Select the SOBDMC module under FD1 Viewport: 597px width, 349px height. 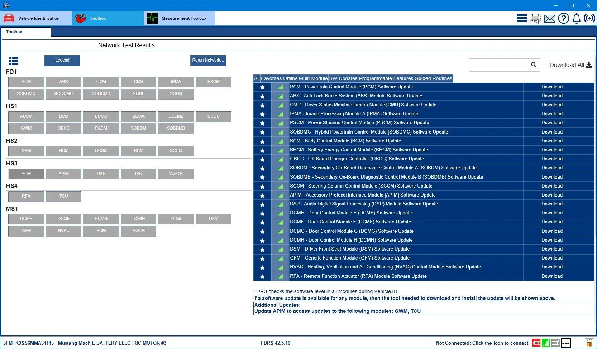tap(26, 94)
